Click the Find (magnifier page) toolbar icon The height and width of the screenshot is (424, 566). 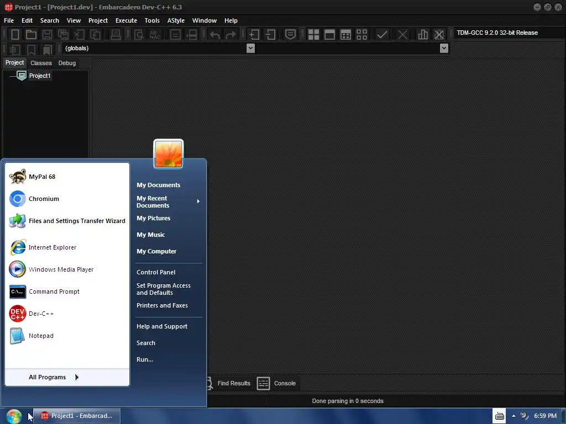click(139, 35)
